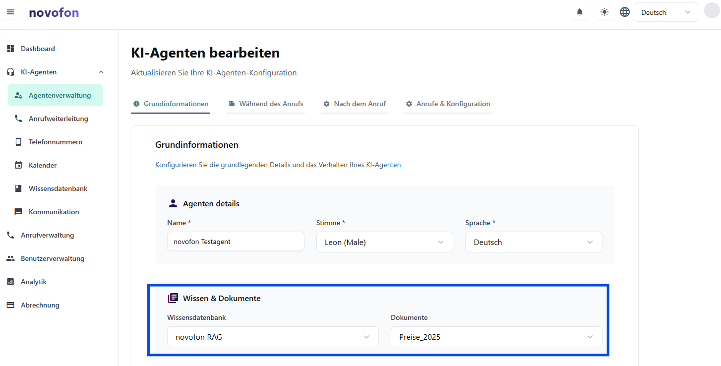
Task: Toggle the light/dark theme sun icon
Action: [x=604, y=12]
